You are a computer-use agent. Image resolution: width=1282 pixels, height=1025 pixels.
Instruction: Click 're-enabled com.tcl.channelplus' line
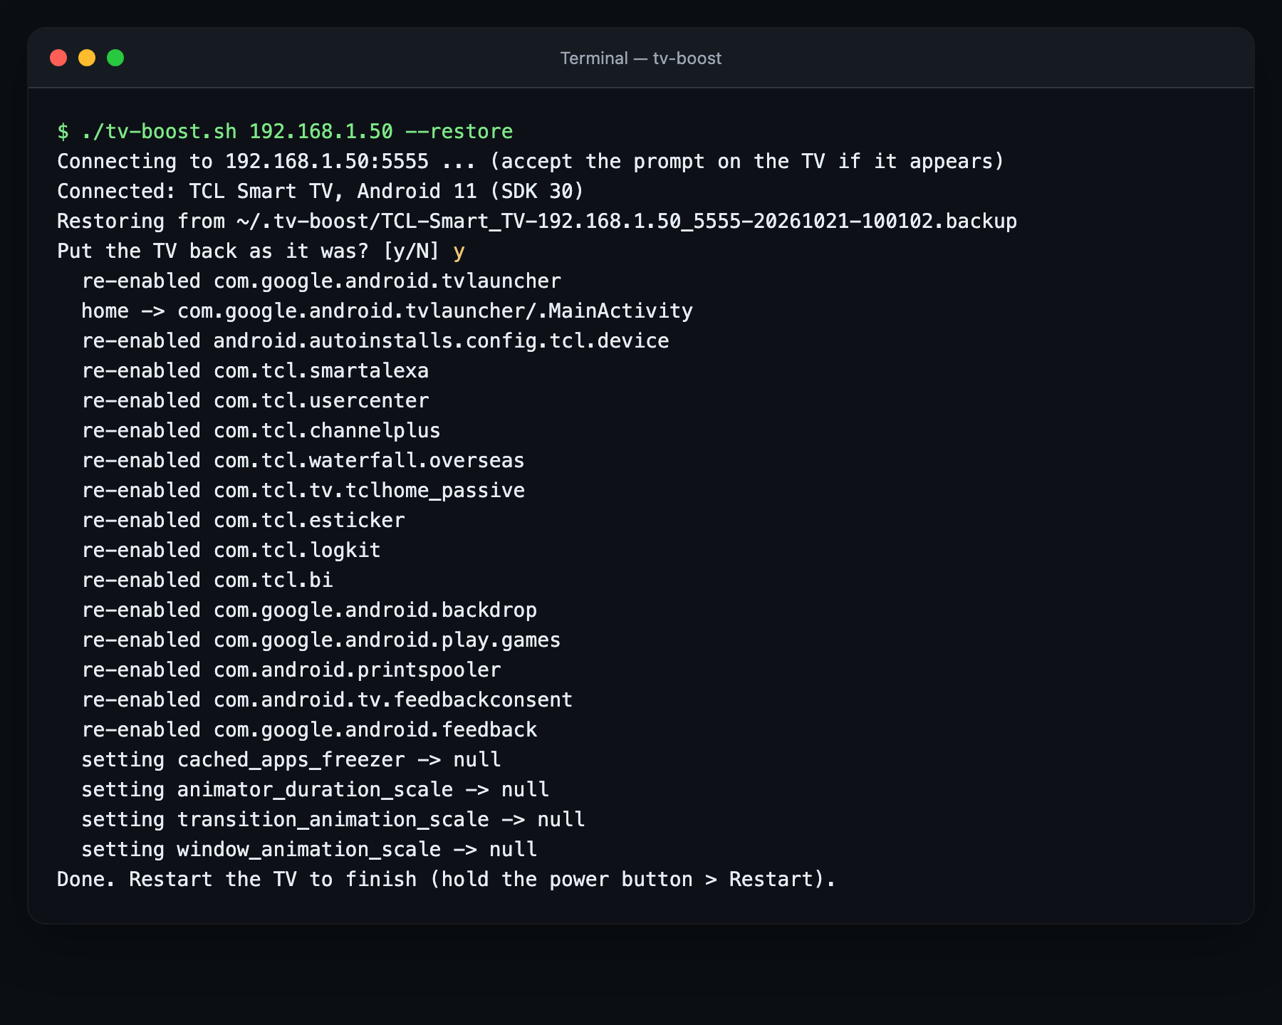(261, 431)
